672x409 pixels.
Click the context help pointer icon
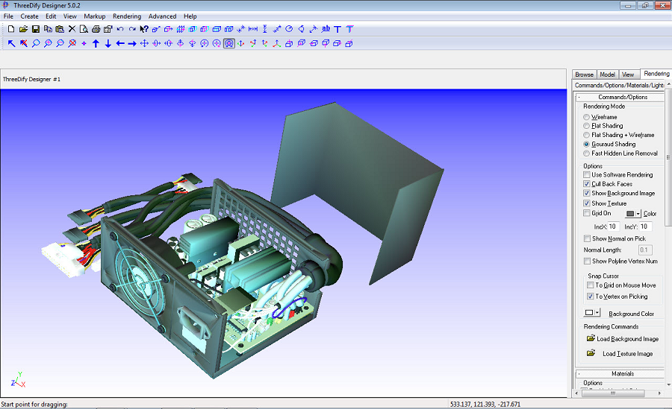point(144,29)
